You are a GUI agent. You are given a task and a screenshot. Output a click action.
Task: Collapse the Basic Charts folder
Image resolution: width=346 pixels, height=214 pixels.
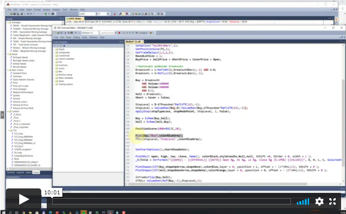click(7, 71)
